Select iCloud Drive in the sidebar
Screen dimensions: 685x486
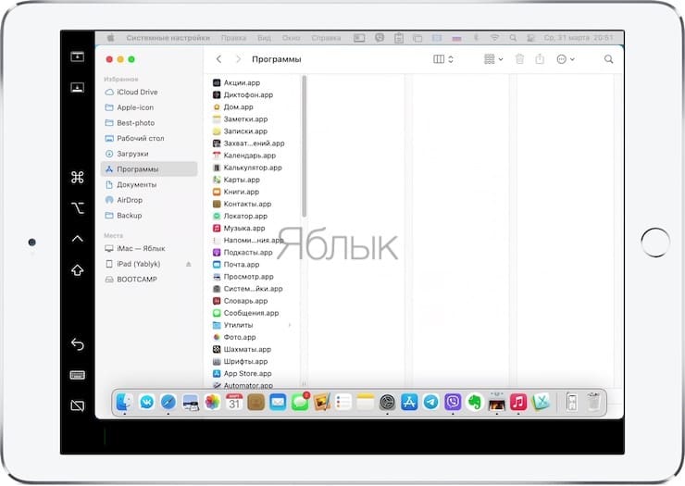click(x=149, y=93)
